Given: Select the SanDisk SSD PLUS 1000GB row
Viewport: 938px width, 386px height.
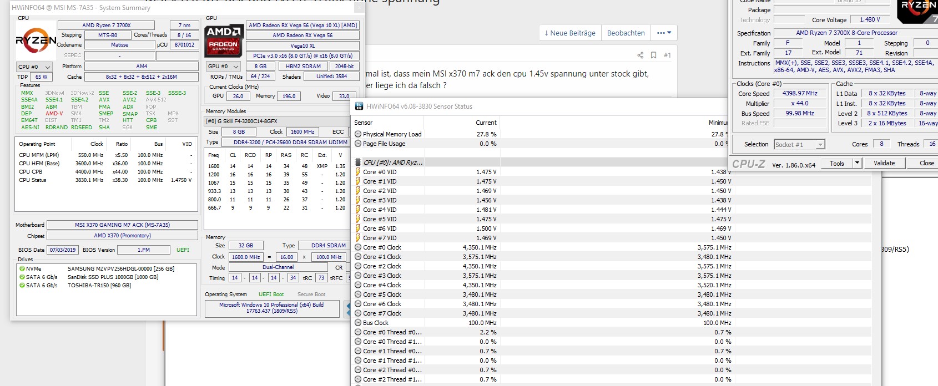Looking at the screenshot, I should click(107, 277).
